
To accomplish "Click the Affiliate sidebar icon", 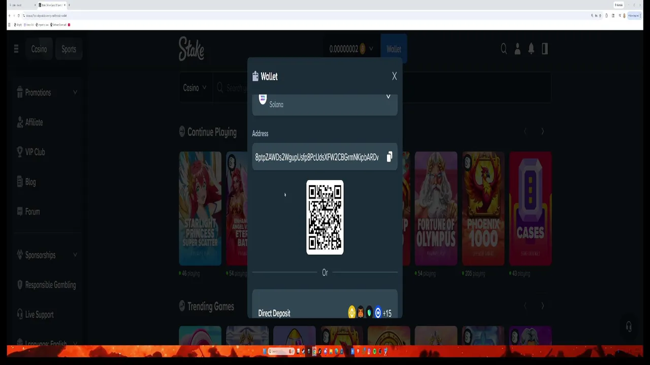I will [20, 122].
